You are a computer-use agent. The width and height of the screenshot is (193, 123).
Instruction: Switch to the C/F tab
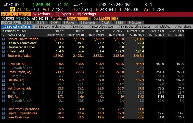[54, 23]
